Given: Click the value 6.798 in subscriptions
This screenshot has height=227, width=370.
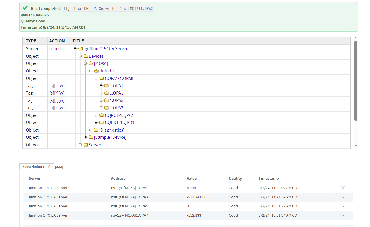Looking at the screenshot, I should 192,188.
